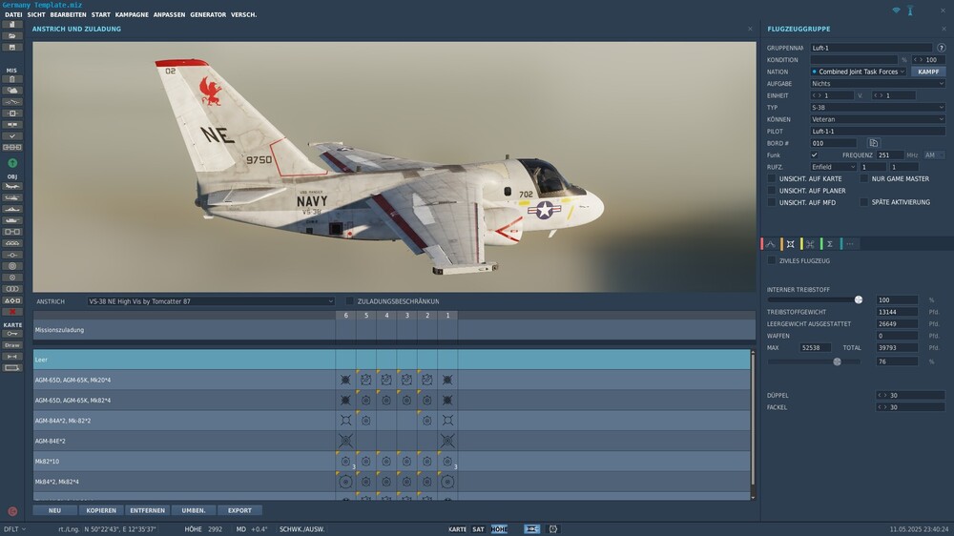Enable NUR GAME MASTER checkbox
Screen dimensions: 954x536
pos(864,178)
